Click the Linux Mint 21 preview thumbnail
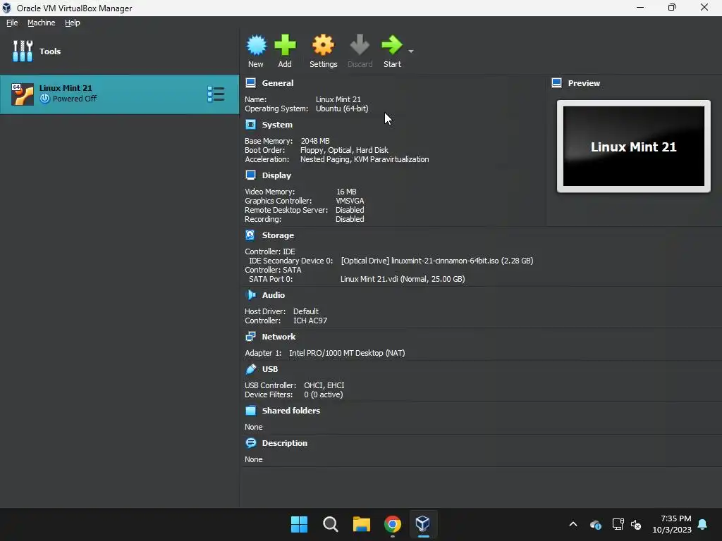Screen dimensions: 722x541 [634, 147]
